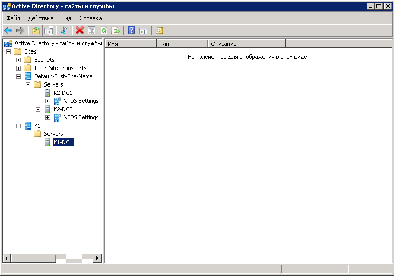Open Help with the question mark icon
The width and height of the screenshot is (394, 276).
pos(131,30)
